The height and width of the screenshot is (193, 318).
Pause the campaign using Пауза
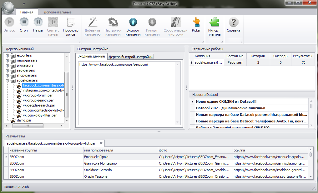[38, 25]
